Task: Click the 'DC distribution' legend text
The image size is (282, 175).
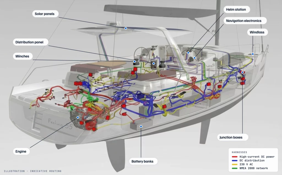Action: [252, 160]
